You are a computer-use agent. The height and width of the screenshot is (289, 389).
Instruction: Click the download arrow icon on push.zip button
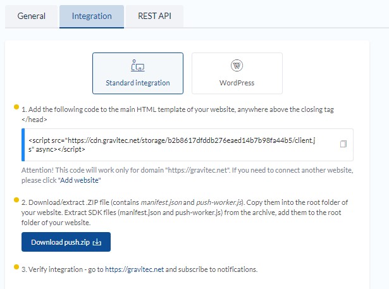click(97, 242)
